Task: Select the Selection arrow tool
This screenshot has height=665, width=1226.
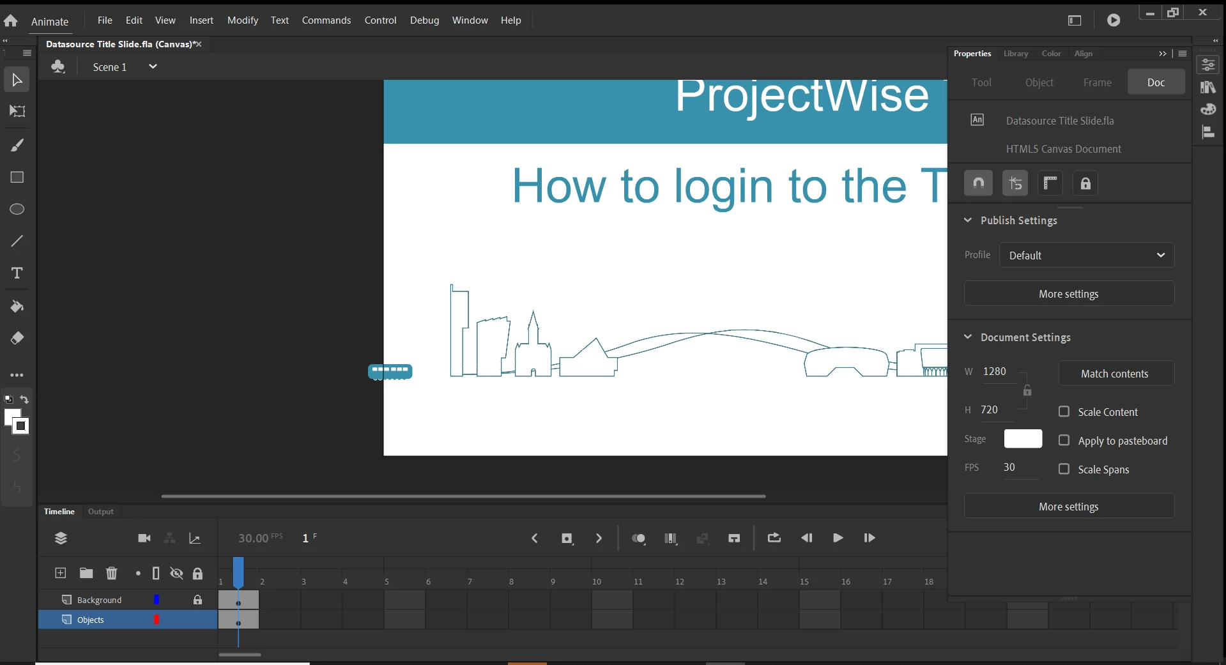Action: [x=17, y=80]
